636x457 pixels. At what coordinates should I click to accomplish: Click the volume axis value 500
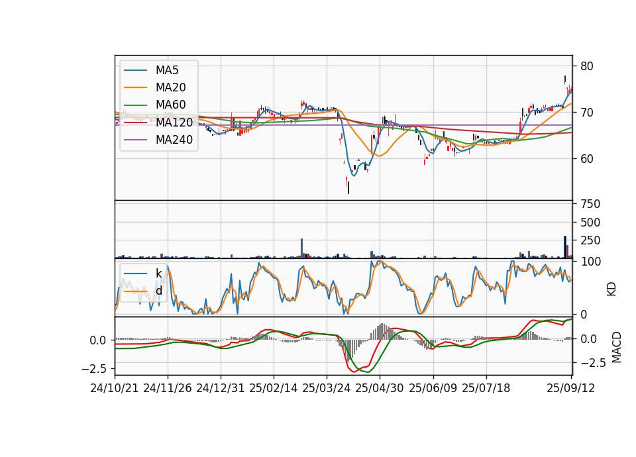click(x=590, y=223)
